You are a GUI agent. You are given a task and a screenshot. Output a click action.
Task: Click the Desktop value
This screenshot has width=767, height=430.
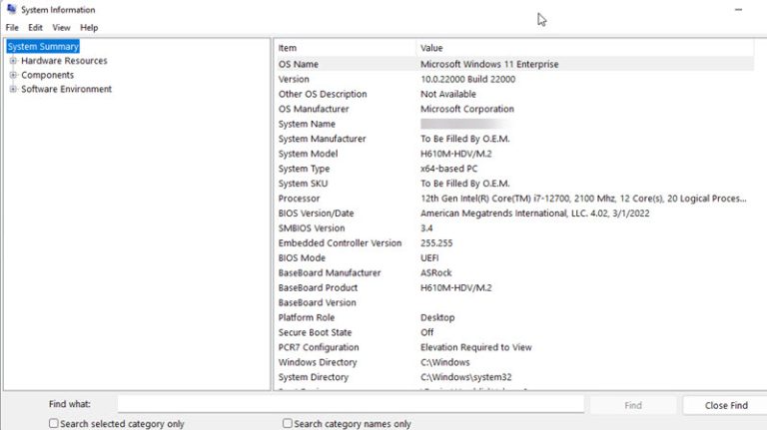click(437, 317)
